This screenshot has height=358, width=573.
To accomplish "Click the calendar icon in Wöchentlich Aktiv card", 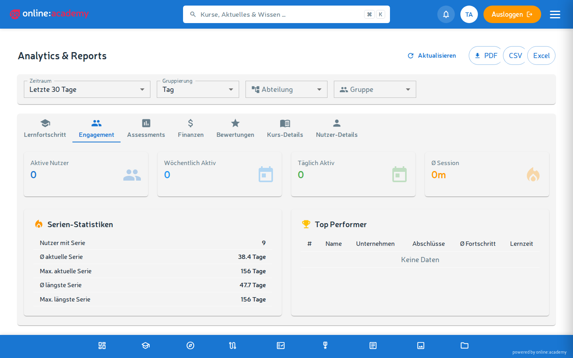I will pos(266,174).
